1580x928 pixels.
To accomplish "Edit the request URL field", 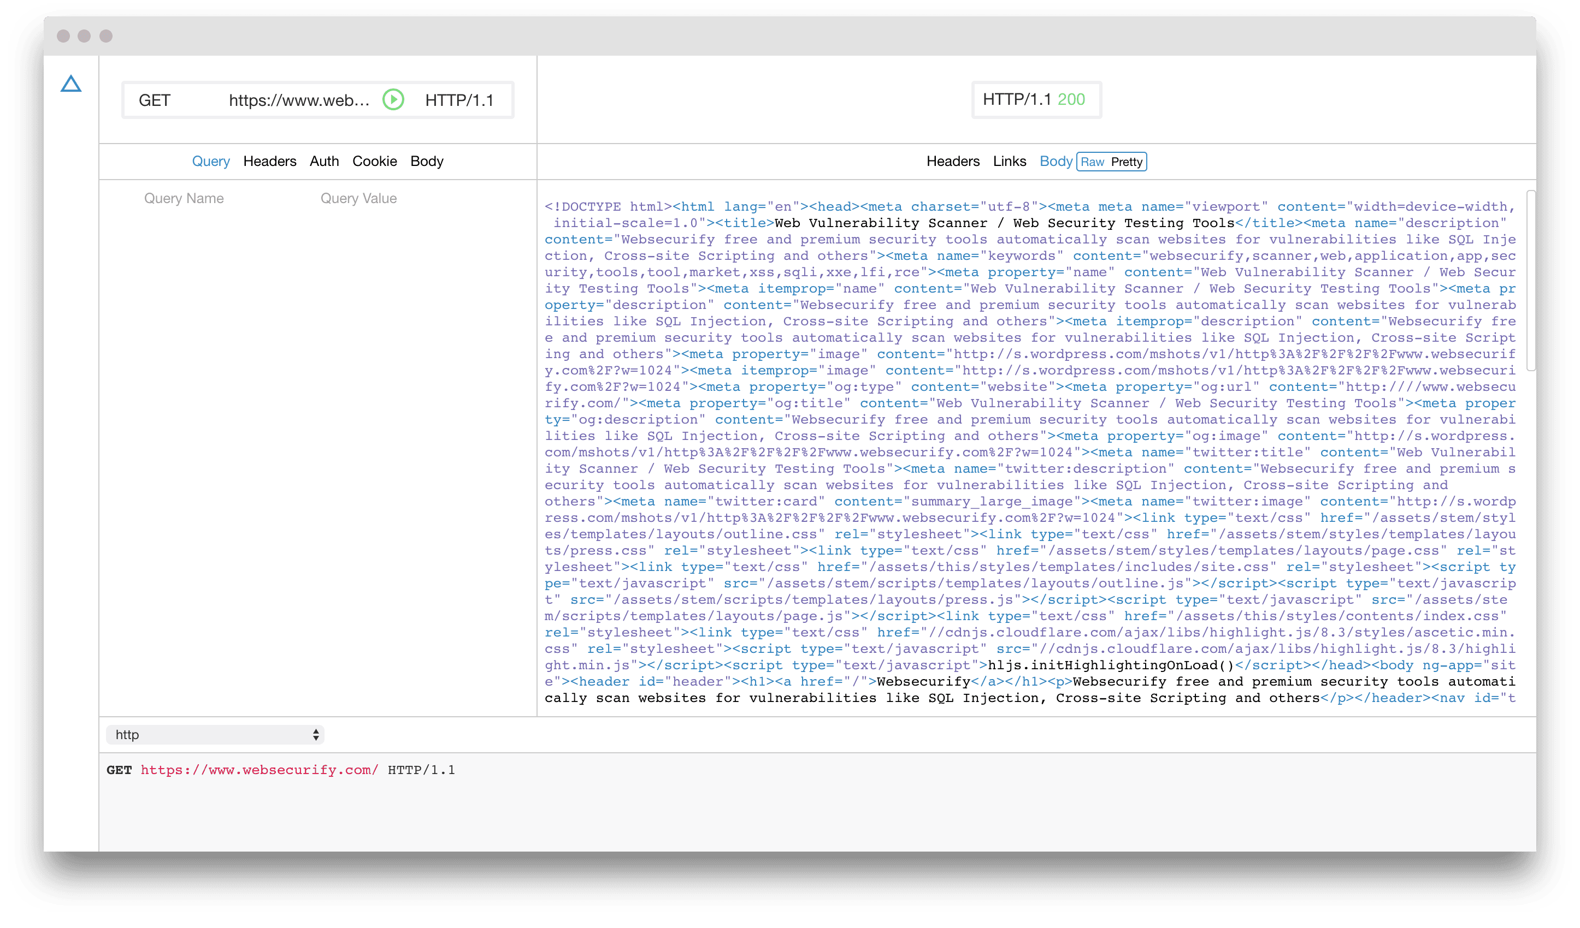I will coord(298,100).
